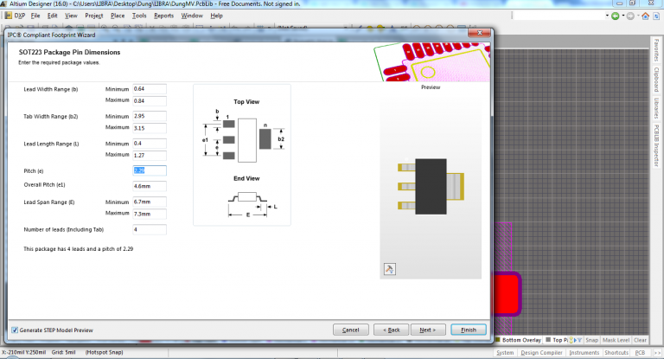This screenshot has width=664, height=359.
Task: Click the Next button
Action: click(427, 330)
